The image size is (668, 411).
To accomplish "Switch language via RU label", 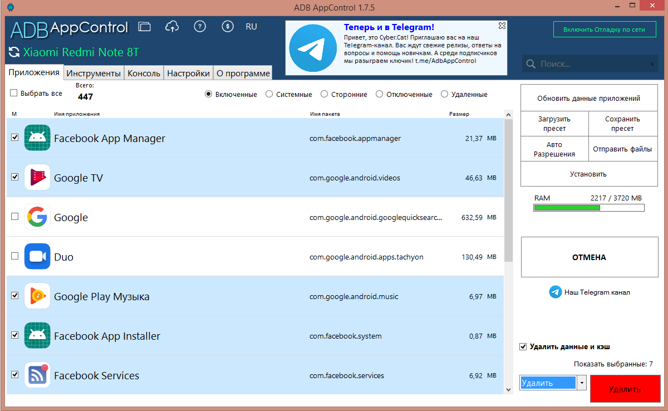I will [x=251, y=26].
